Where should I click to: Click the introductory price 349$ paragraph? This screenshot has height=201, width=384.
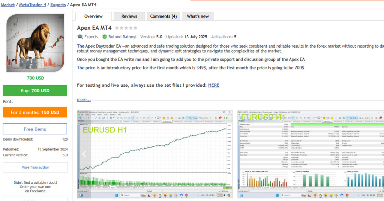coord(190,68)
